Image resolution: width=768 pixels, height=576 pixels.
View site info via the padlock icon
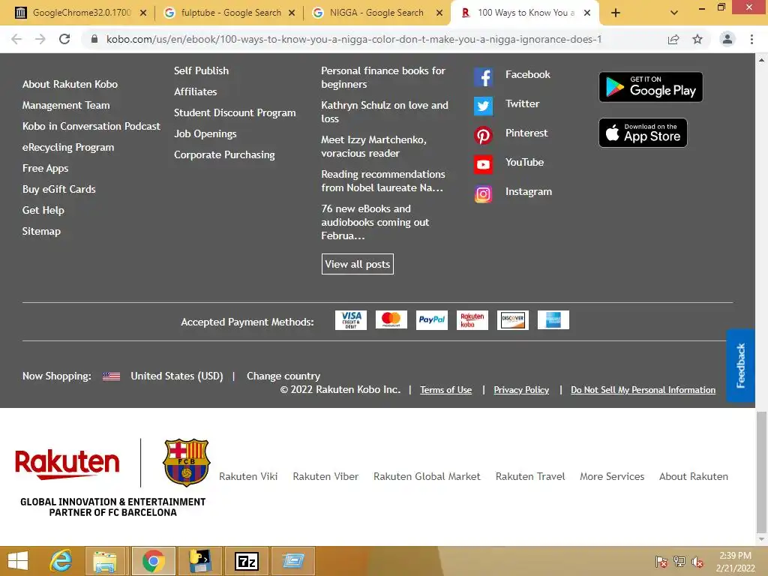click(94, 39)
